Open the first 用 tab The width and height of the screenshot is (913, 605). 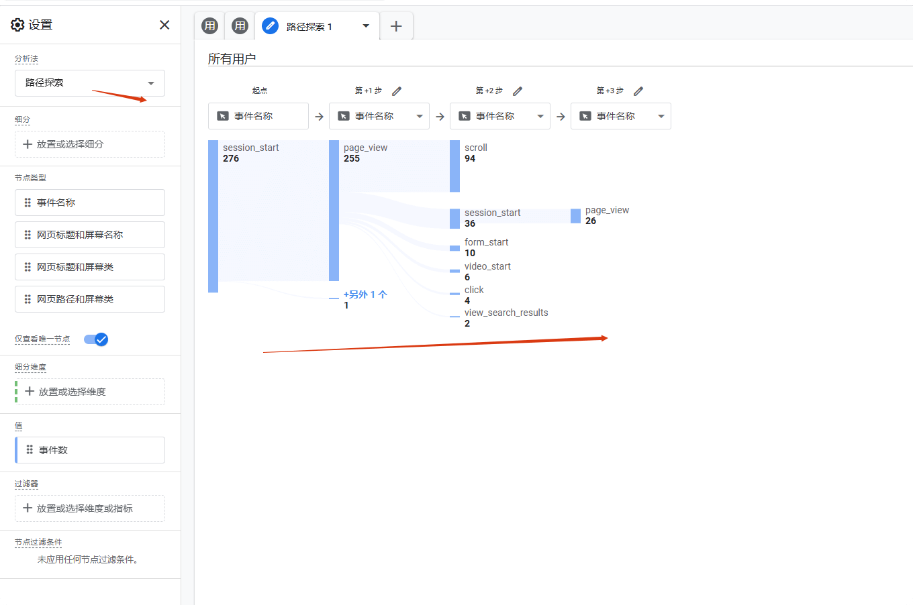pos(210,26)
